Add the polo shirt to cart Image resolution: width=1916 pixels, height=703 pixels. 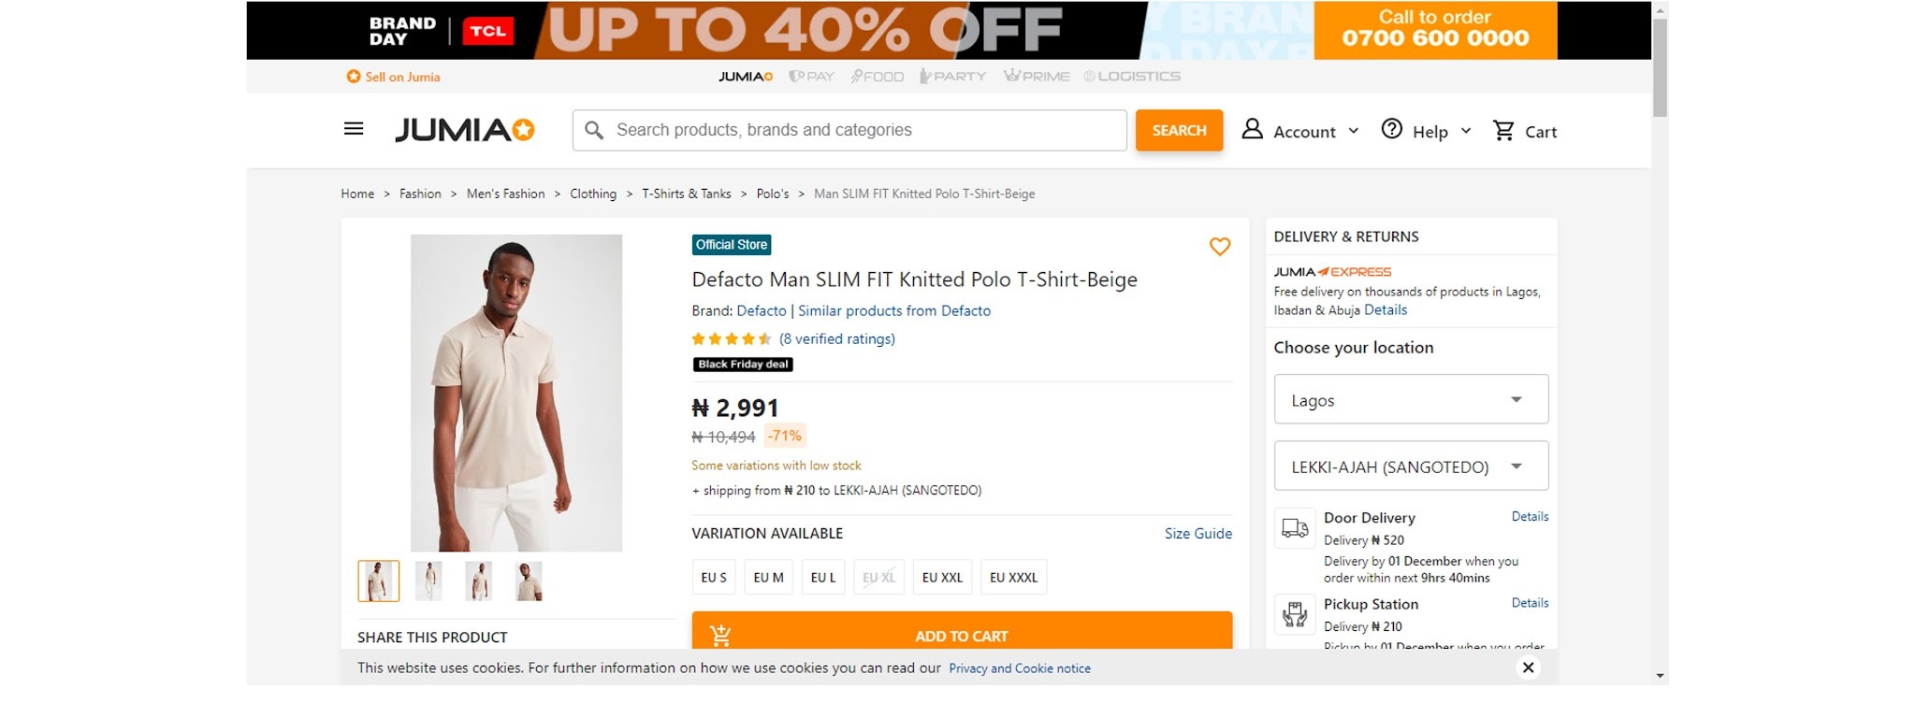coord(962,631)
